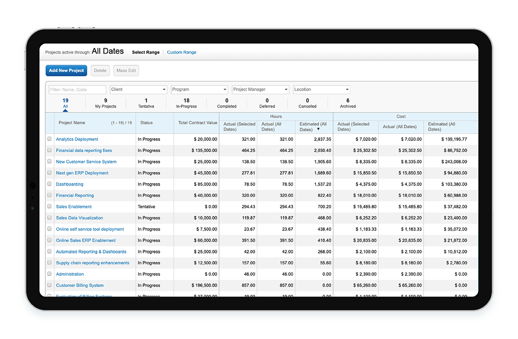Click the Delete button
Viewport: 518px width, 339px height.
100,70
